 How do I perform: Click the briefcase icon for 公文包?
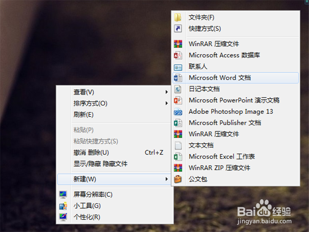pos(178,179)
